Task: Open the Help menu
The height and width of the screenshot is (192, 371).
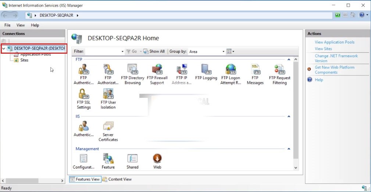Action: click(x=35, y=25)
